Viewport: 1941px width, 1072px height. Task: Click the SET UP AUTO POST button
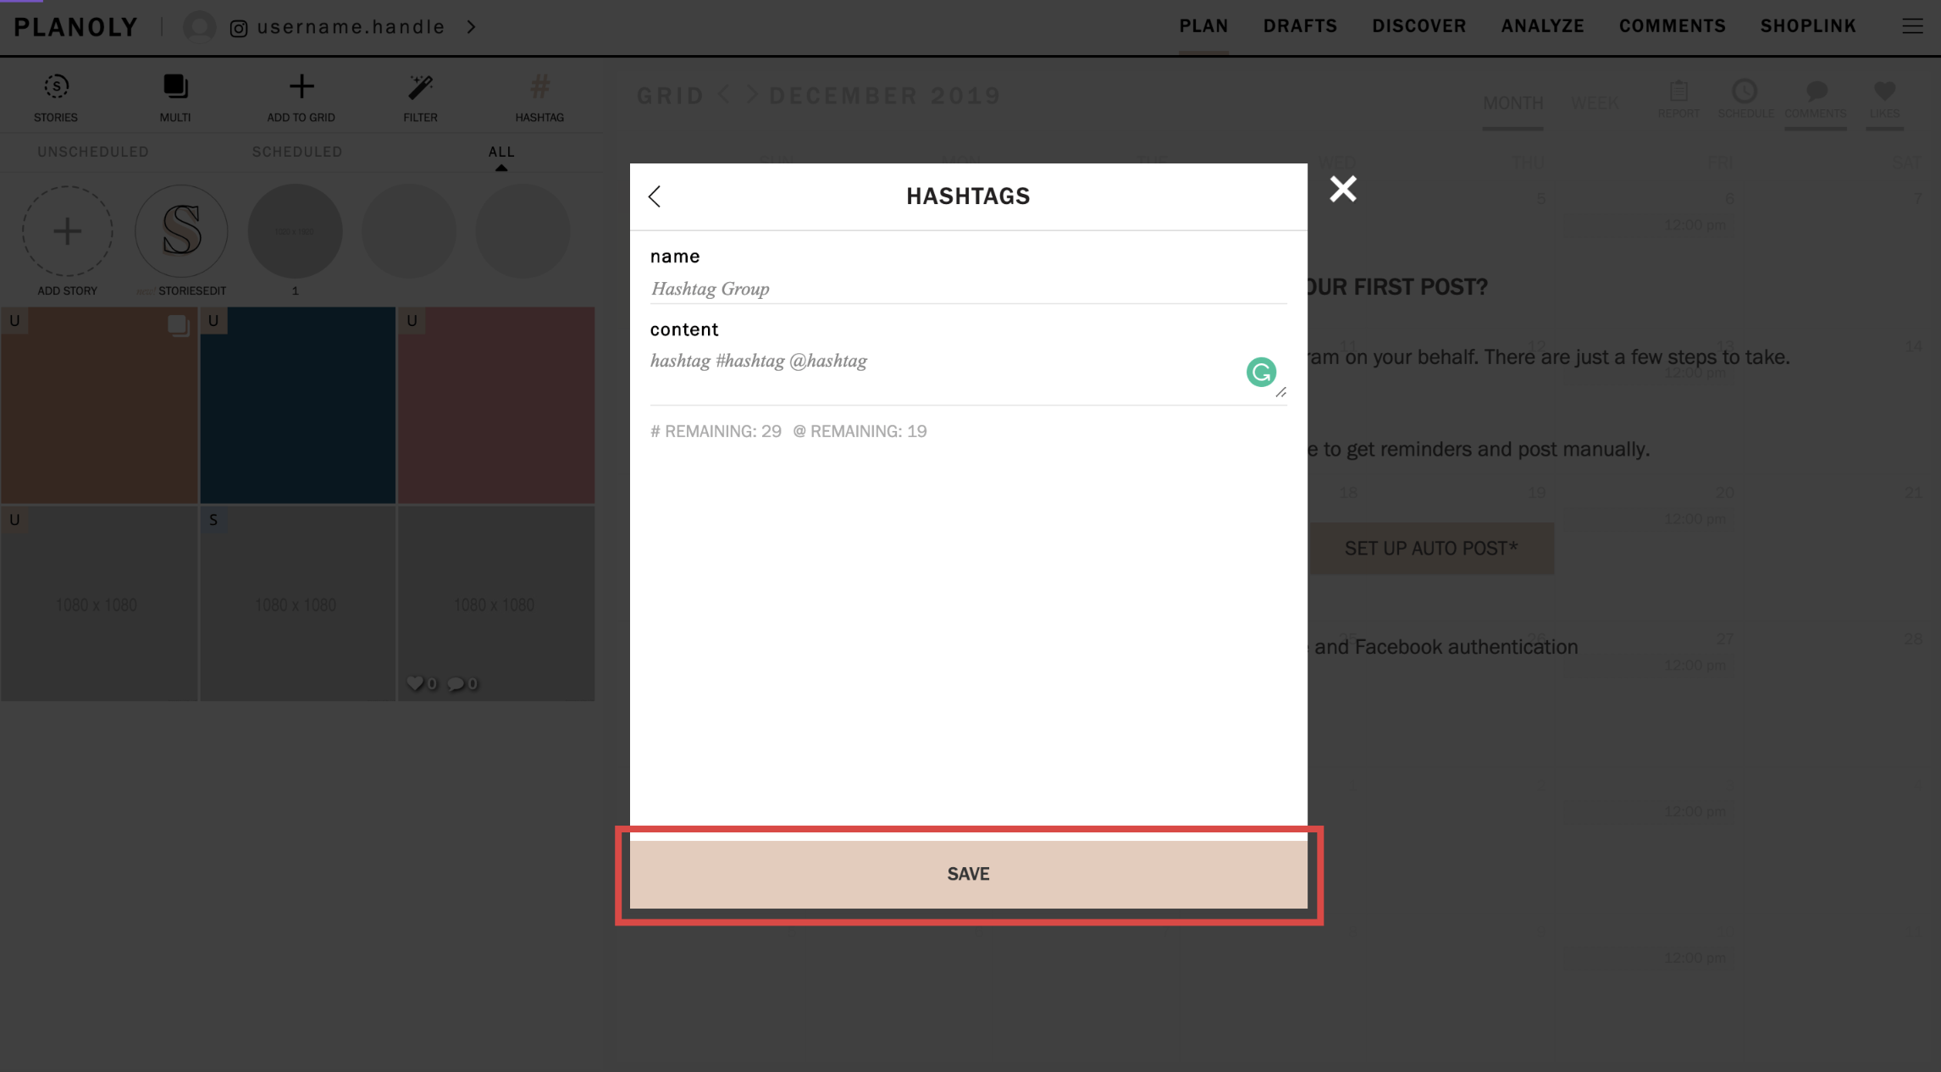tap(1431, 549)
